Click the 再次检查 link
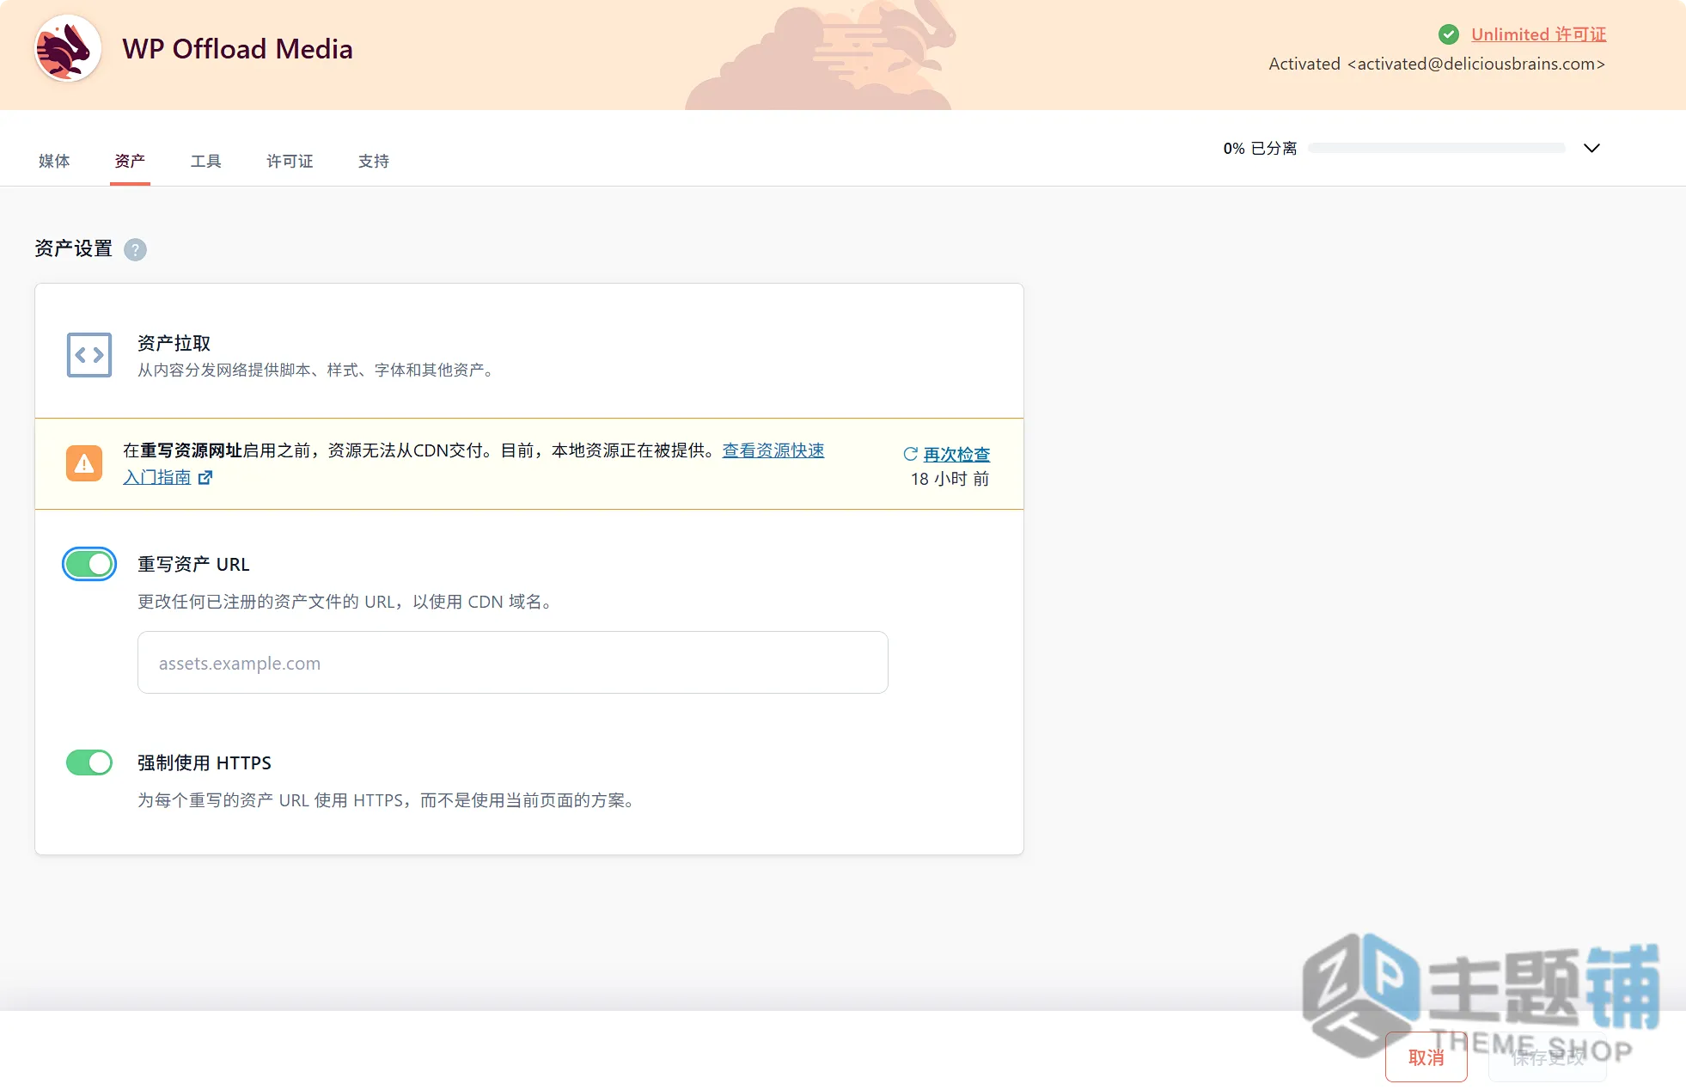This screenshot has width=1686, height=1090. tap(956, 454)
